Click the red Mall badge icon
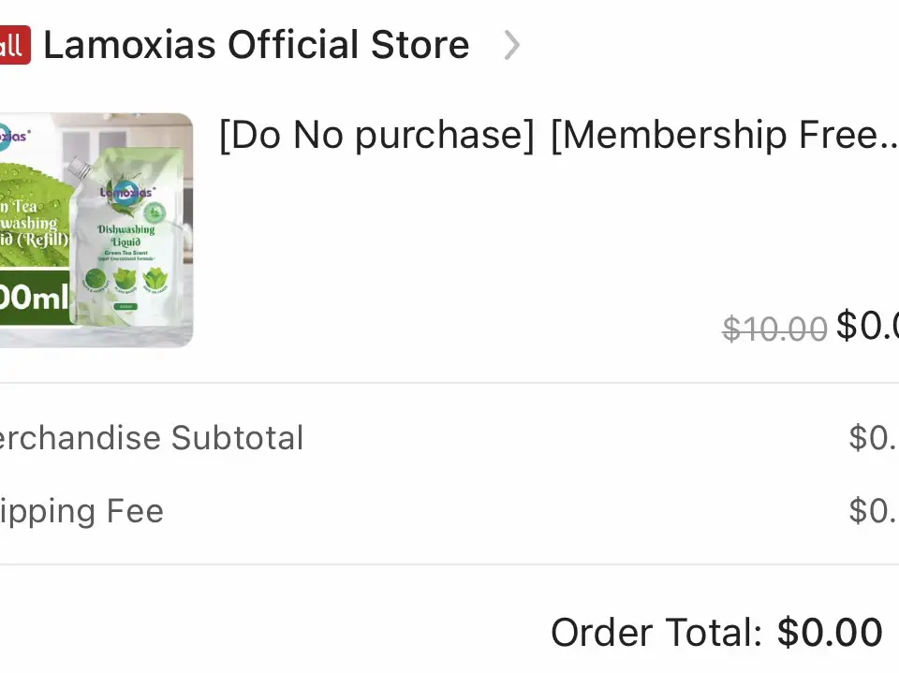Viewport: 899px width, 673px height. pos(12,45)
